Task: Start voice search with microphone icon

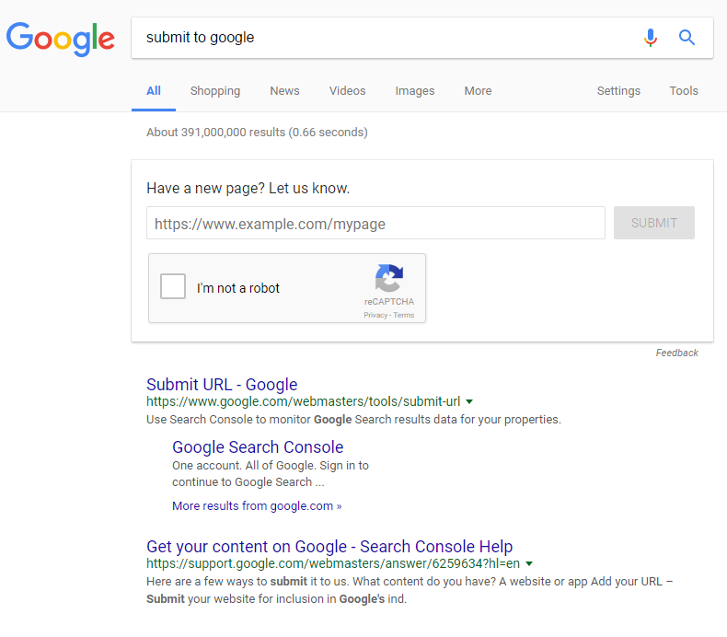Action: point(651,38)
